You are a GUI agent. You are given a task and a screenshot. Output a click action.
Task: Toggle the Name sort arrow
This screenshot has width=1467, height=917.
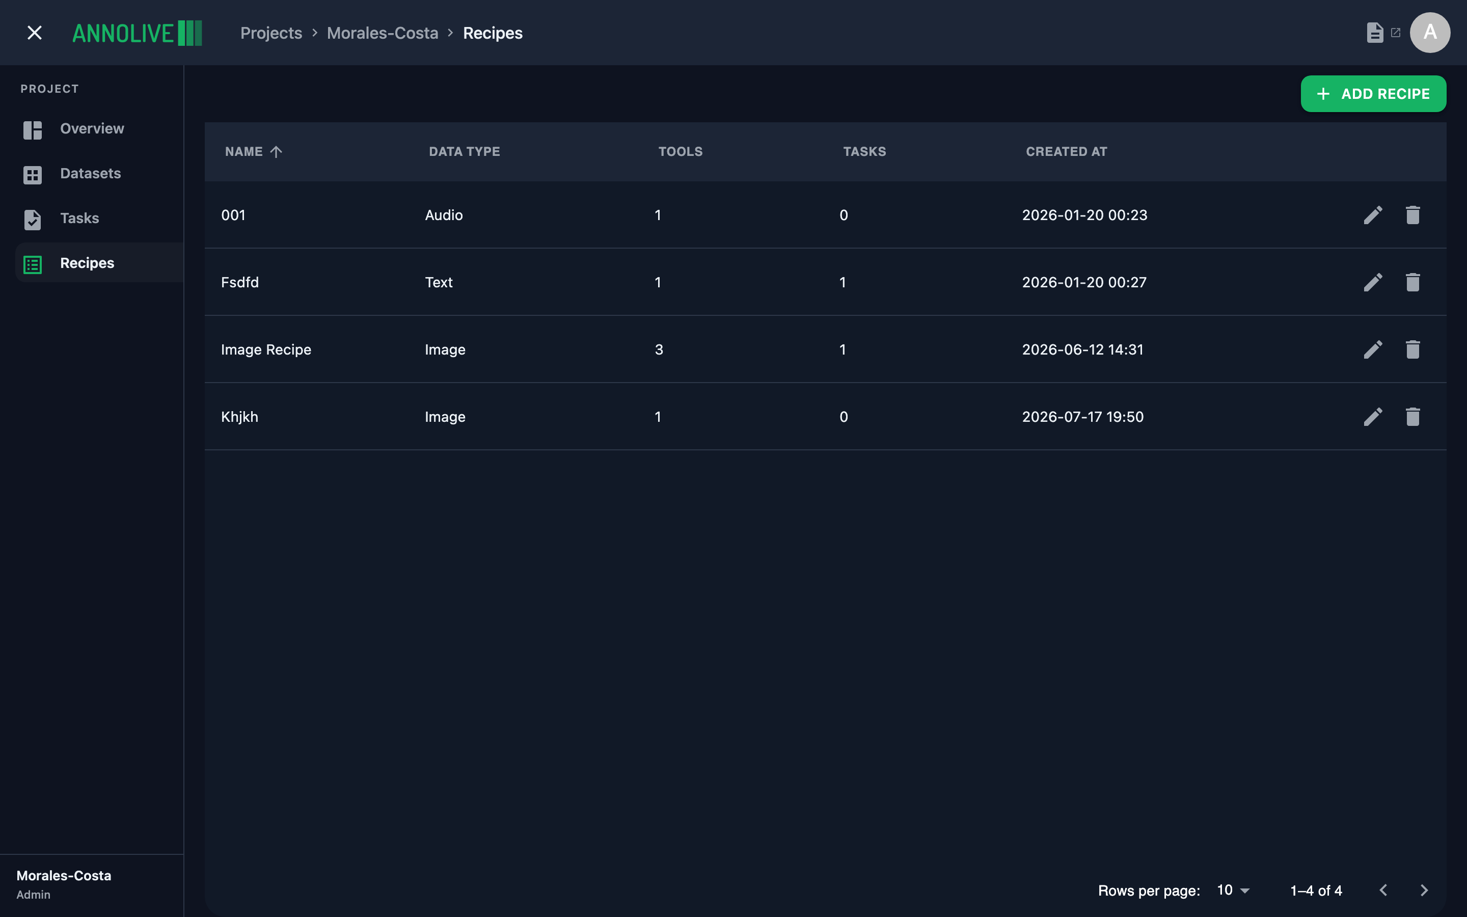click(276, 152)
